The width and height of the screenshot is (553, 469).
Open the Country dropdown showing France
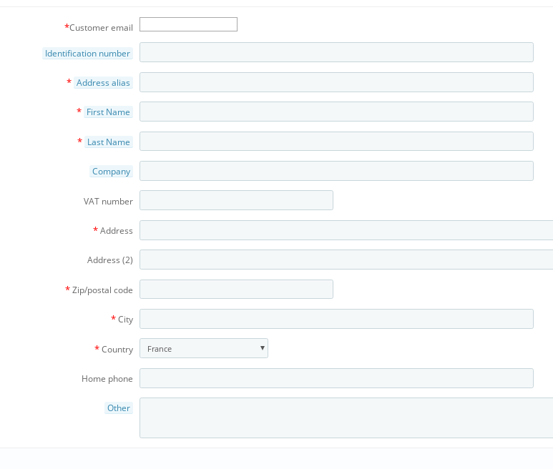[x=204, y=348]
